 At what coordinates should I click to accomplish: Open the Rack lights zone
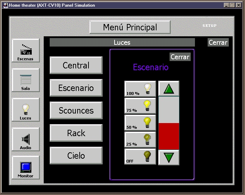76,133
